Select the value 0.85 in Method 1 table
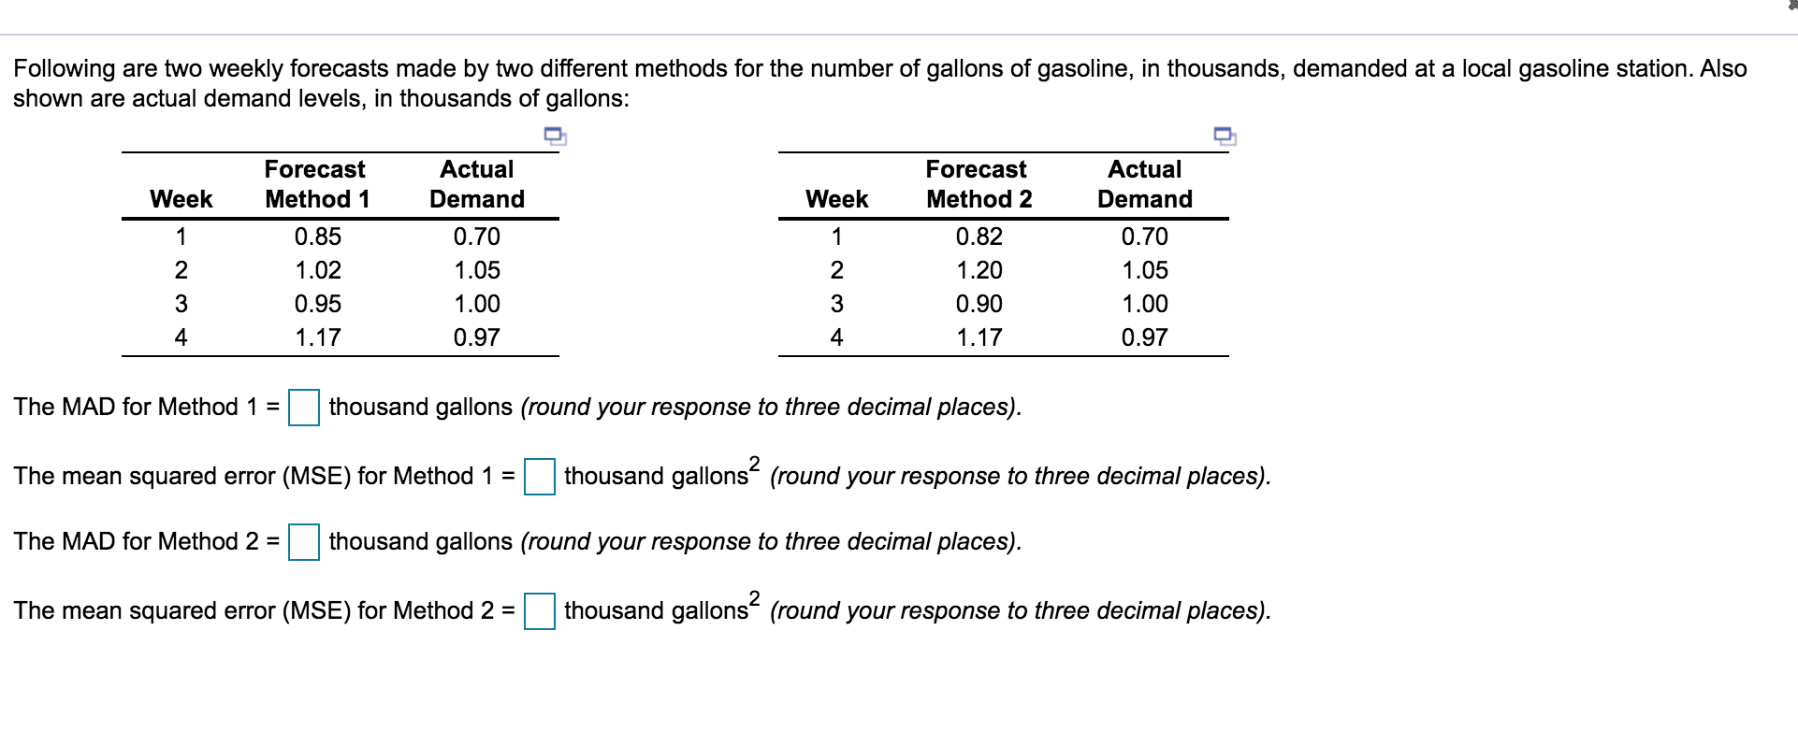Screen dimensions: 1798x731 pos(315,236)
